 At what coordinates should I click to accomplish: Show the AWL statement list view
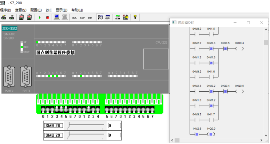point(74,18)
